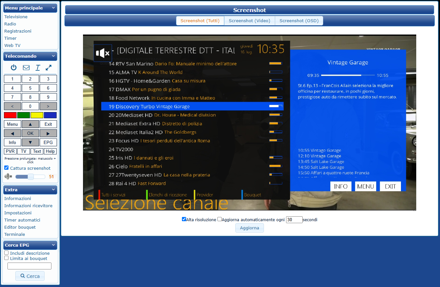Open Televisione in the main menu

point(16,17)
